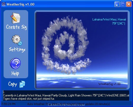Minimize the WeatherSig window
Screen dimensions: 133x107
tap(117, 4)
